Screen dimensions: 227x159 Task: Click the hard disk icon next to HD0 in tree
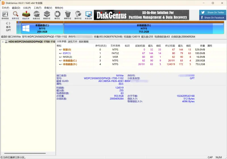6,42
